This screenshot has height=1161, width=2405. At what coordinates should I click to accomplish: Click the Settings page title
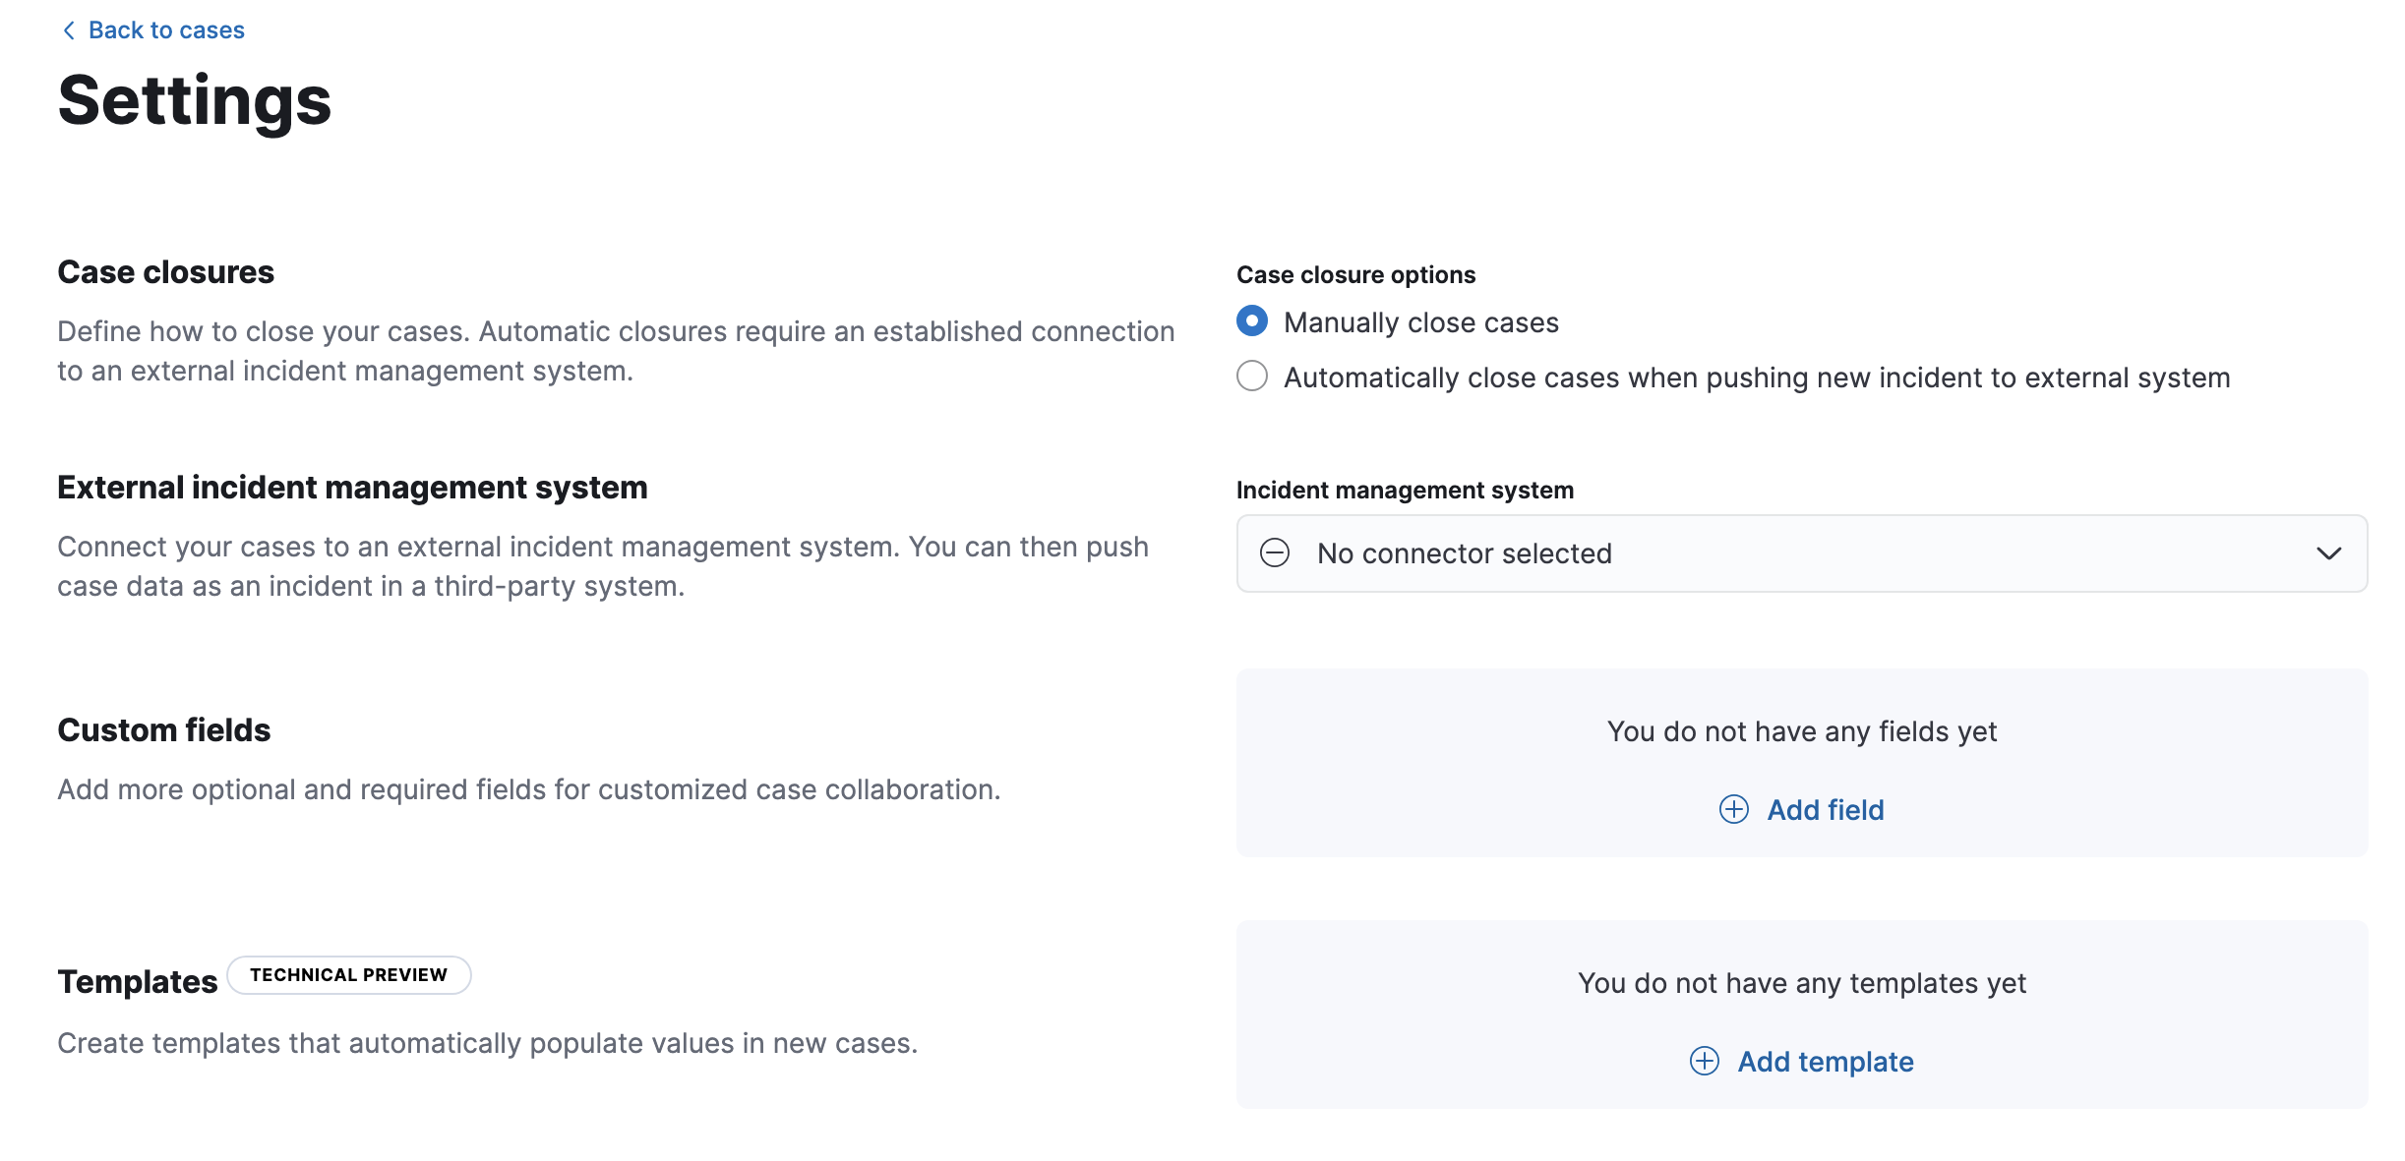pos(195,101)
